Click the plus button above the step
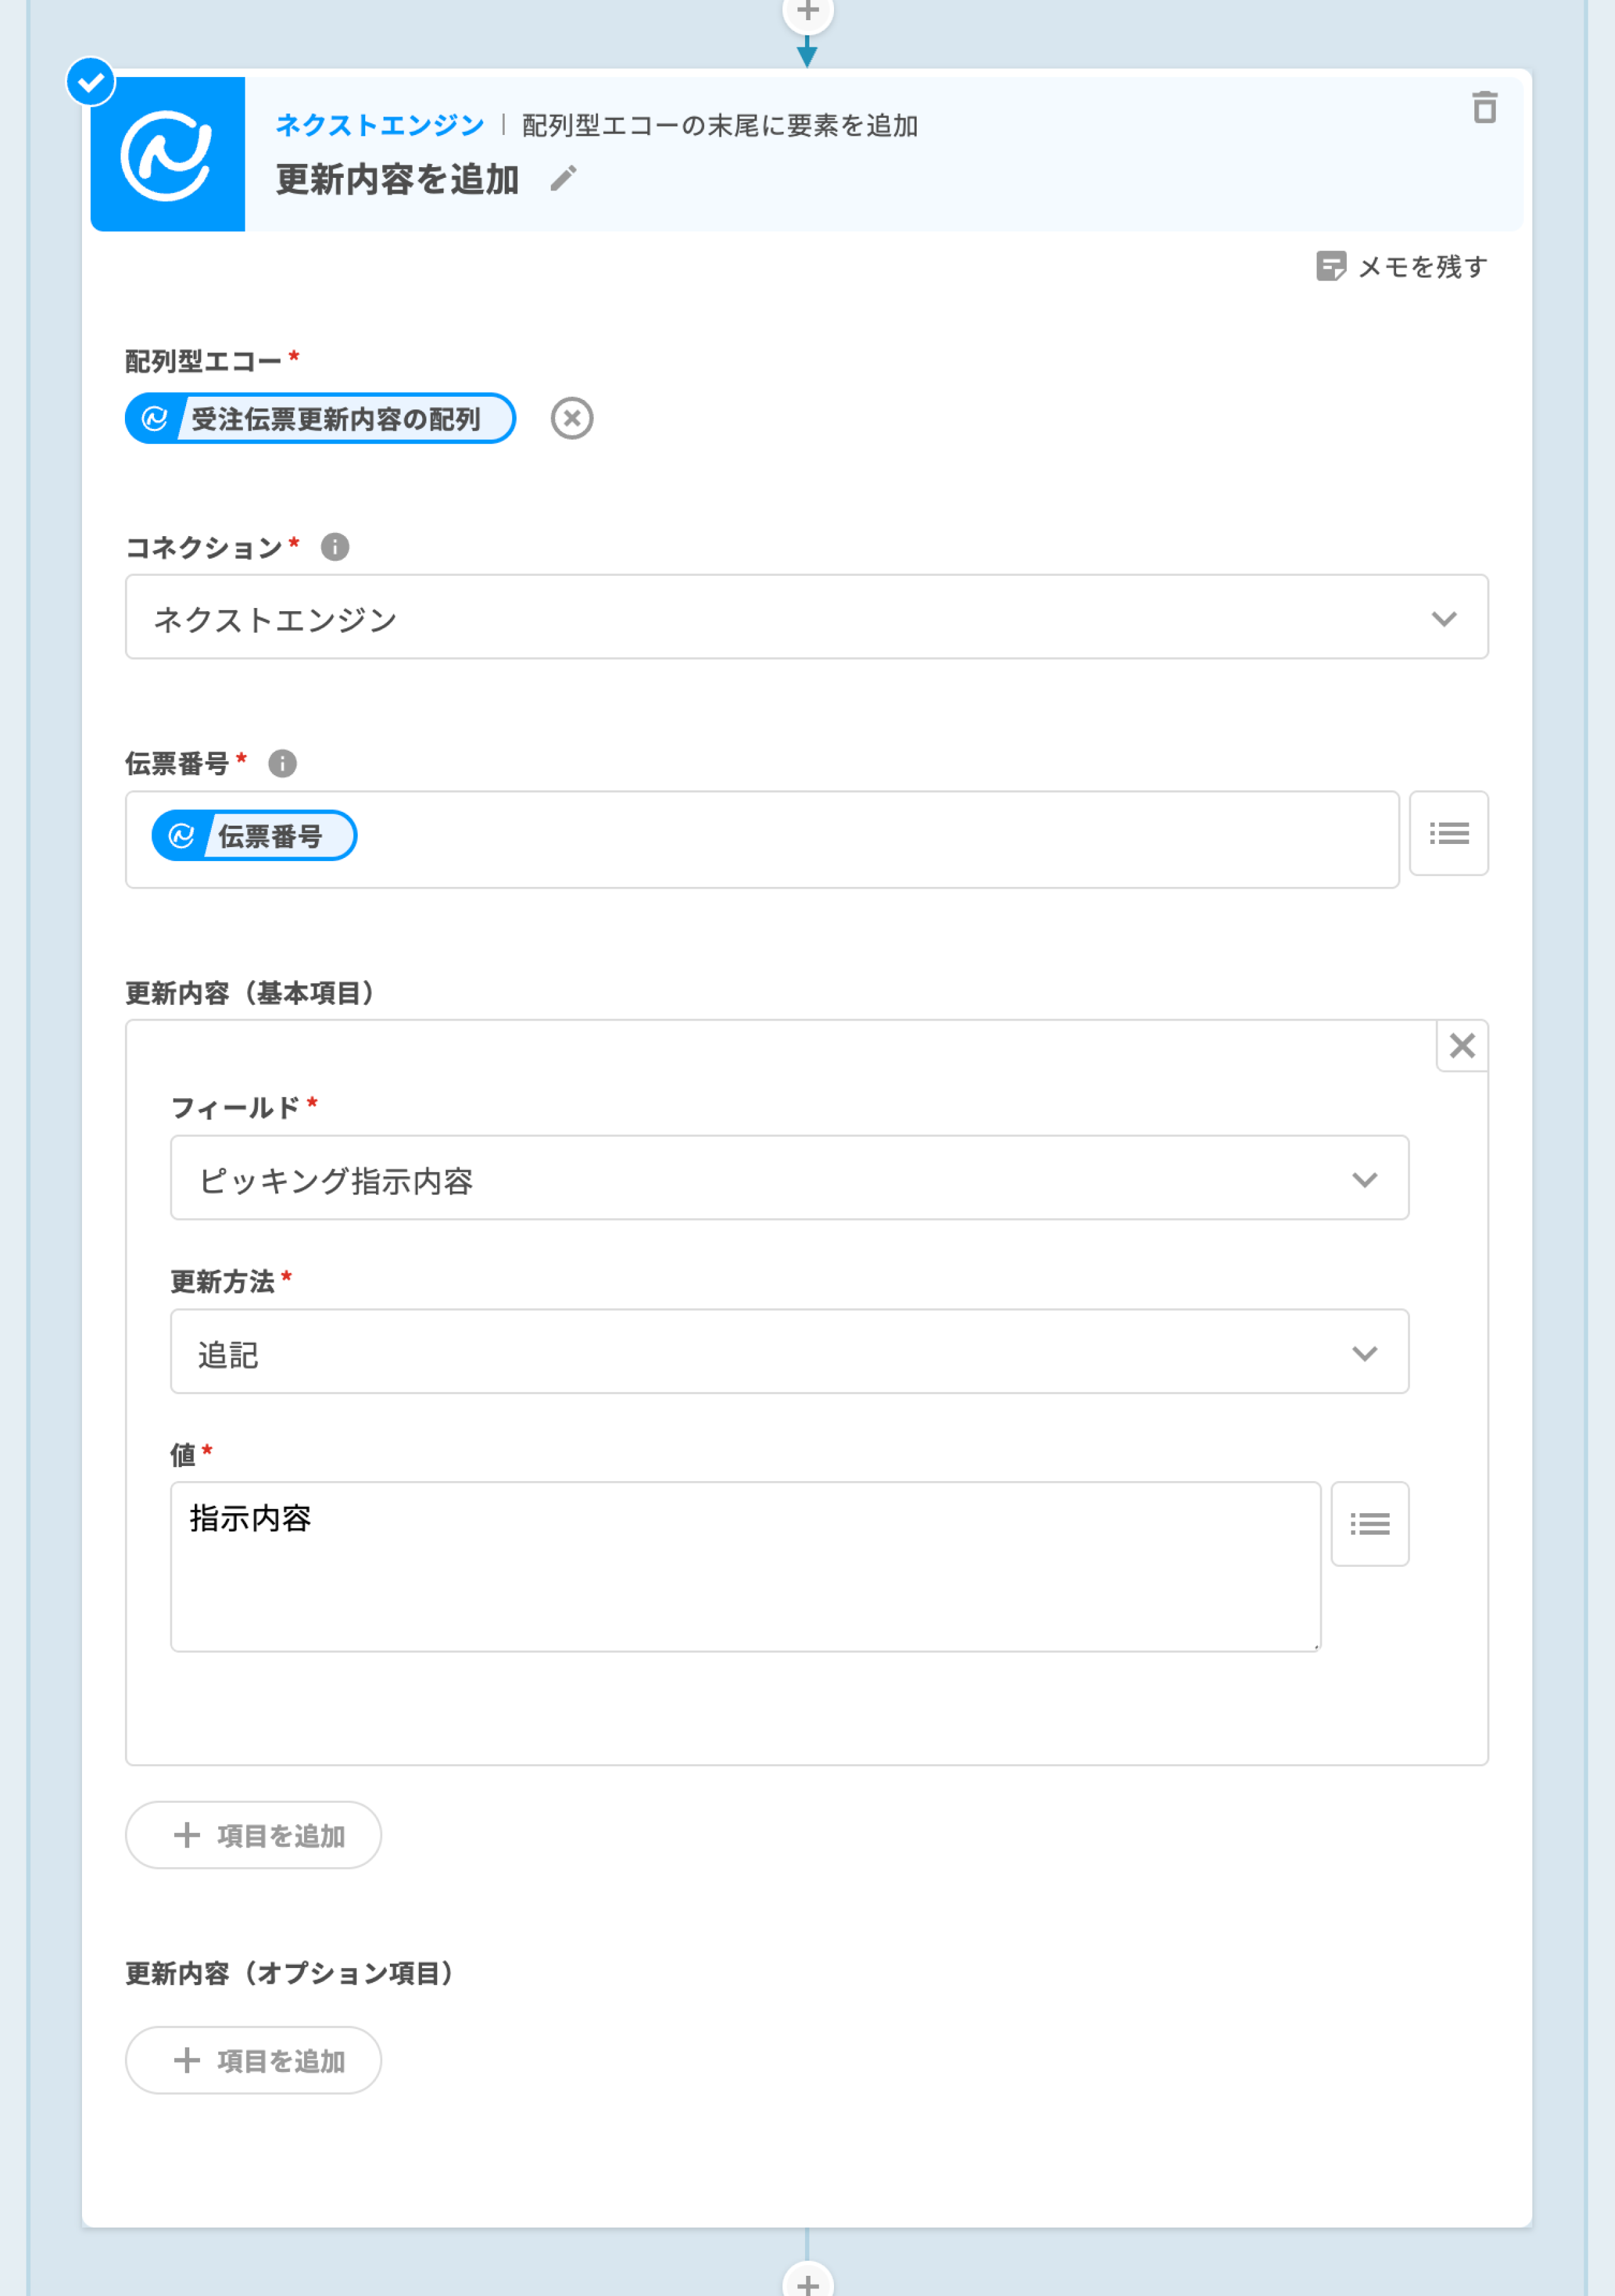 coord(807,12)
